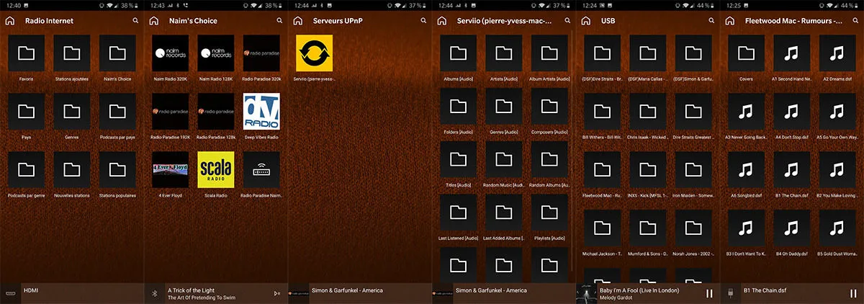This screenshot has height=304, width=864.
Task: Open Deep Vibes Radio station
Action: click(261, 111)
